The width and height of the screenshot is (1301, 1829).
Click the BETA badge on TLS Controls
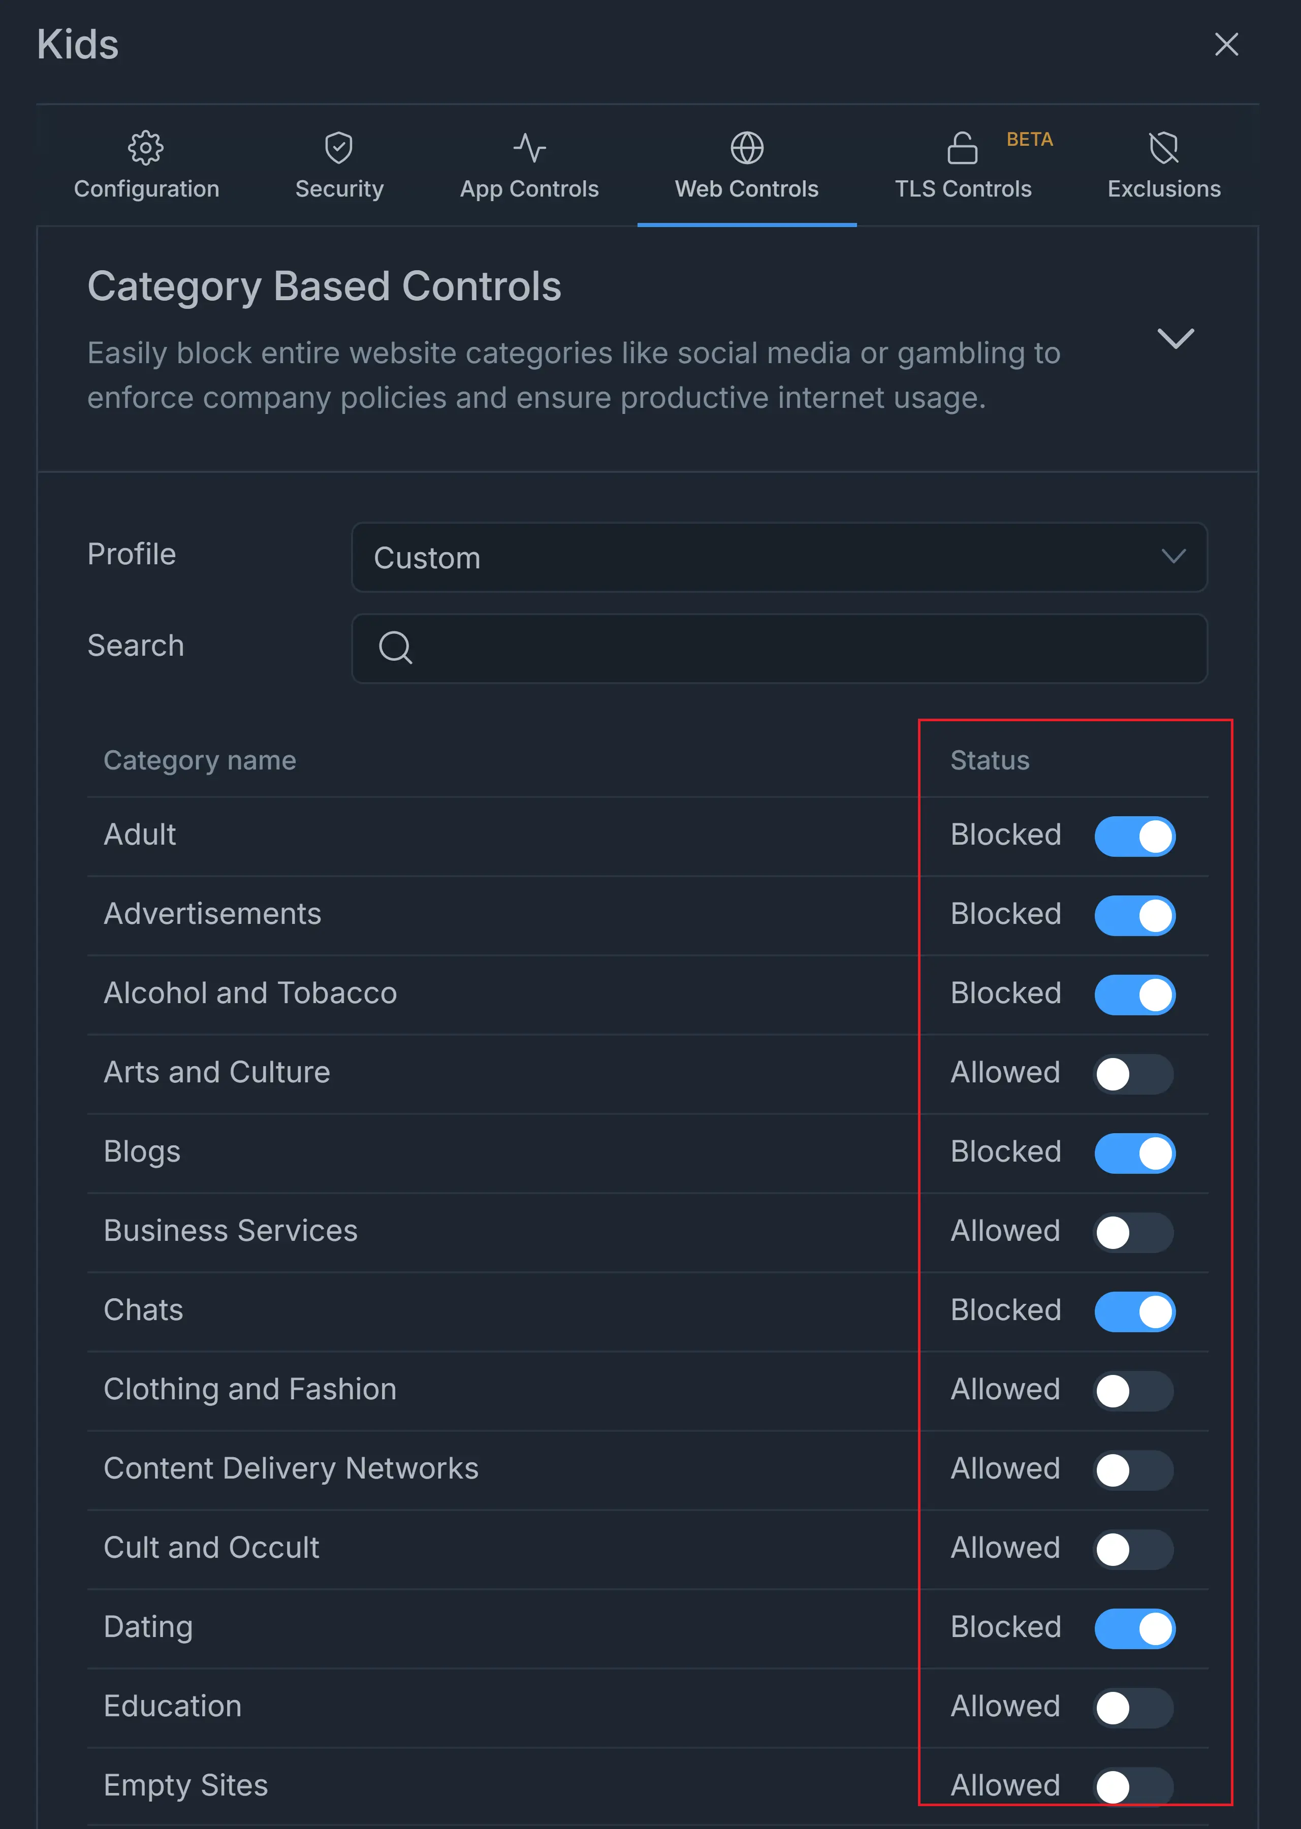click(x=1029, y=139)
